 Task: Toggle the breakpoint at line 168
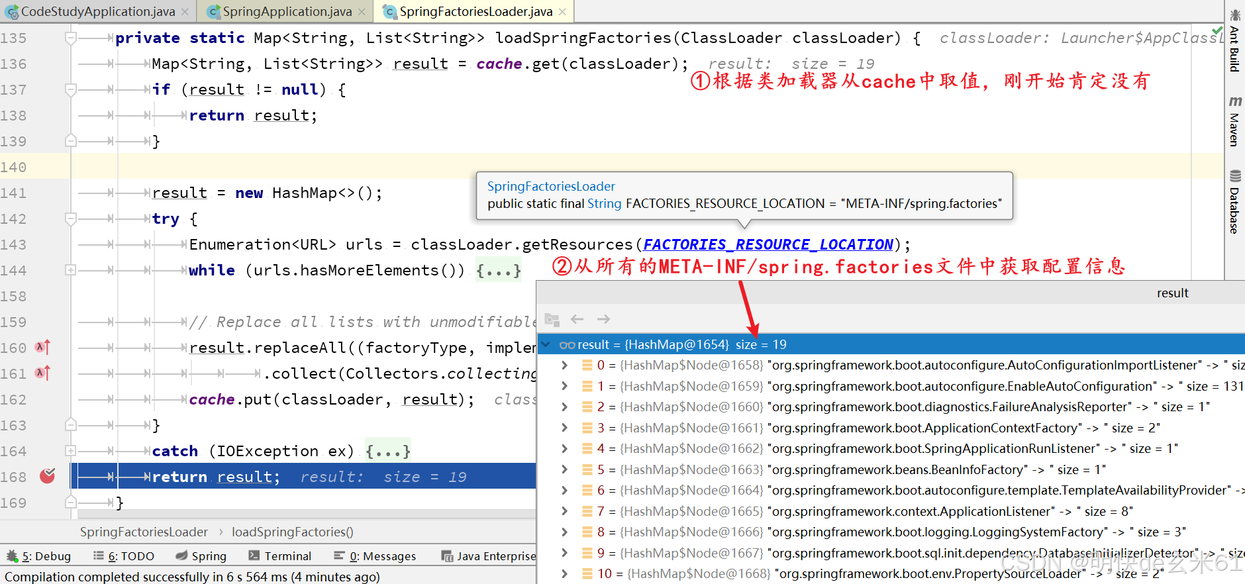[x=48, y=476]
